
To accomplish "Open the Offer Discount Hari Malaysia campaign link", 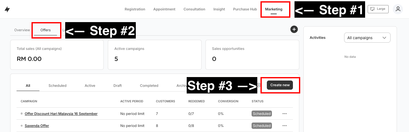I will coord(61,114).
